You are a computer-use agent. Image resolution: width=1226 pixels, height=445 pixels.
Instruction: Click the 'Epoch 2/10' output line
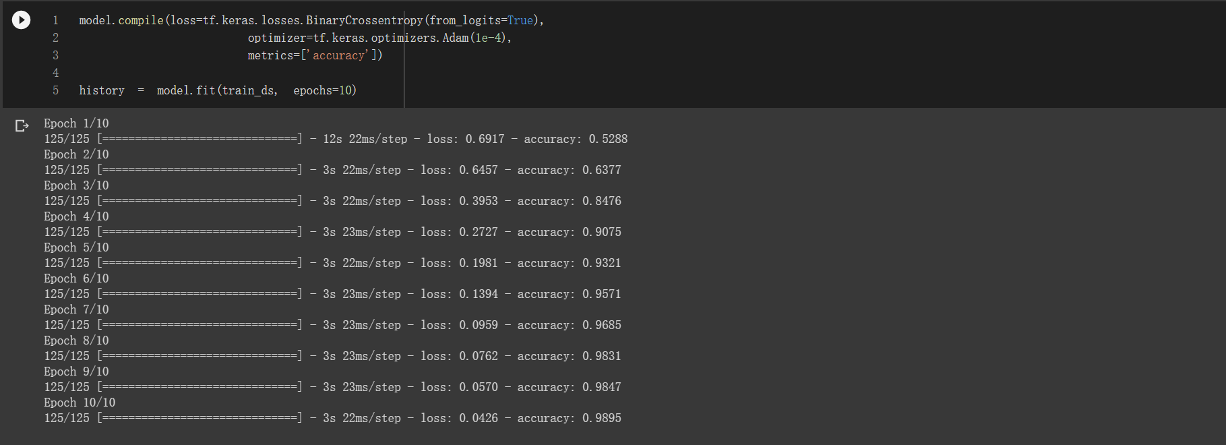[x=76, y=154]
